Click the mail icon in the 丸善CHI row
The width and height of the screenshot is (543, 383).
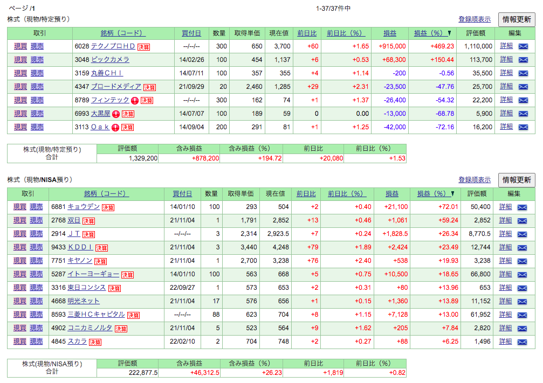click(x=523, y=73)
